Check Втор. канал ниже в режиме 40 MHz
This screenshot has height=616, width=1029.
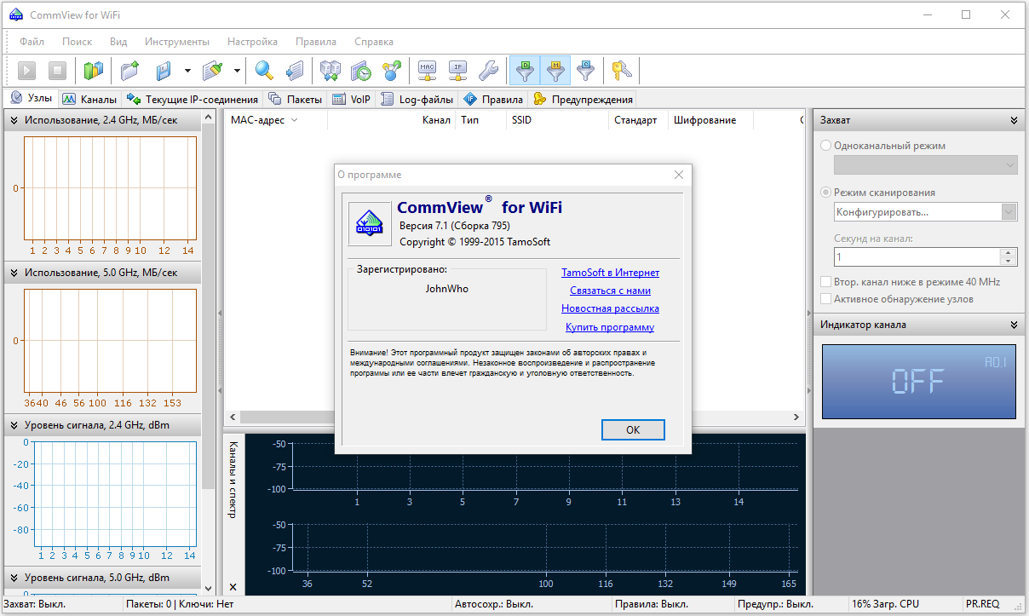click(x=825, y=282)
